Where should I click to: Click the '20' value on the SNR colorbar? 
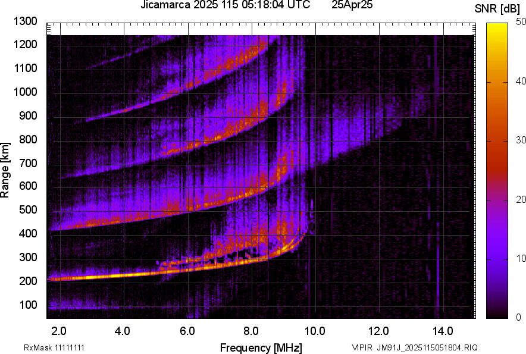click(x=521, y=199)
